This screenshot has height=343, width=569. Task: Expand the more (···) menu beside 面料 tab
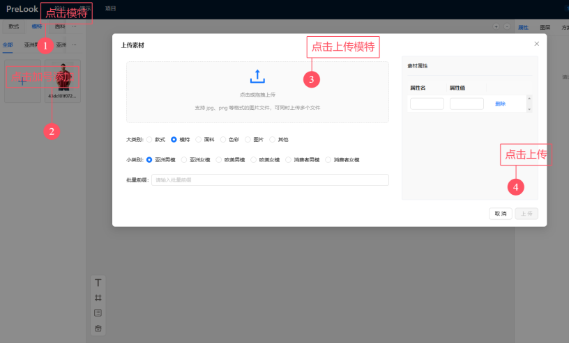[x=75, y=26]
